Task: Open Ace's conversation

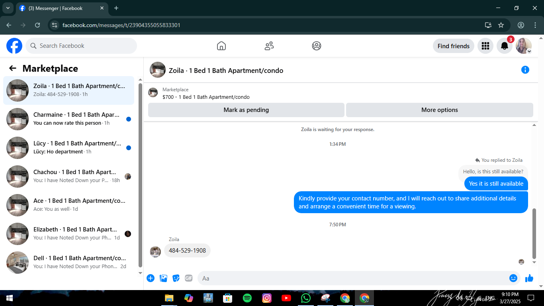Action: pyautogui.click(x=69, y=205)
